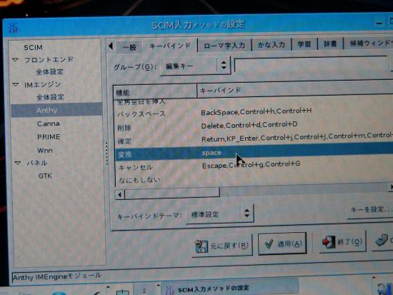Open the 学習 tab
The width and height of the screenshot is (393, 295).
tap(304, 44)
